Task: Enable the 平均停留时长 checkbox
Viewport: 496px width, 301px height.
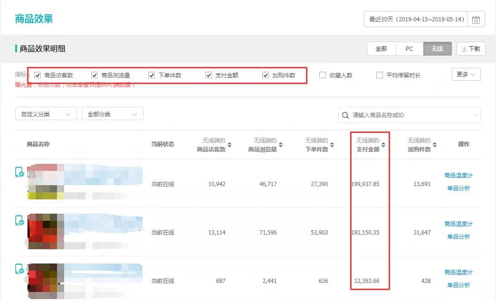Action: click(x=380, y=75)
